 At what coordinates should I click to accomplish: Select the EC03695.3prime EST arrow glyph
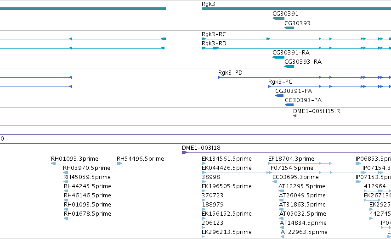point(275,182)
